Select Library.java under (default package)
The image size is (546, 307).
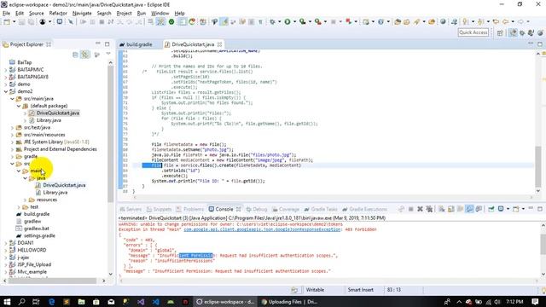click(49, 120)
